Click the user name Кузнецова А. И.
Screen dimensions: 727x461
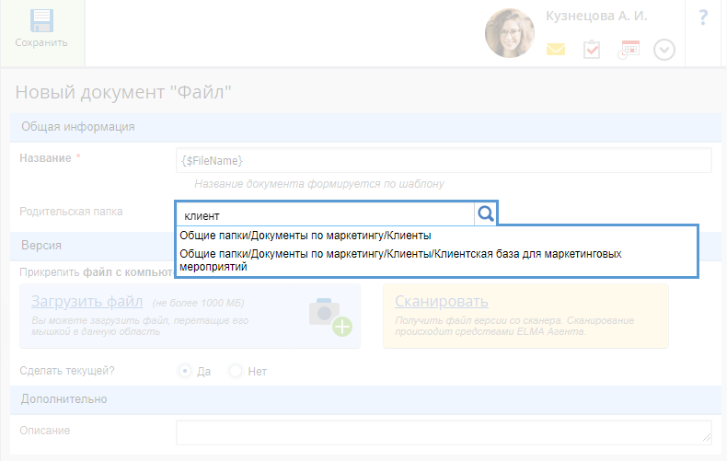[596, 17]
